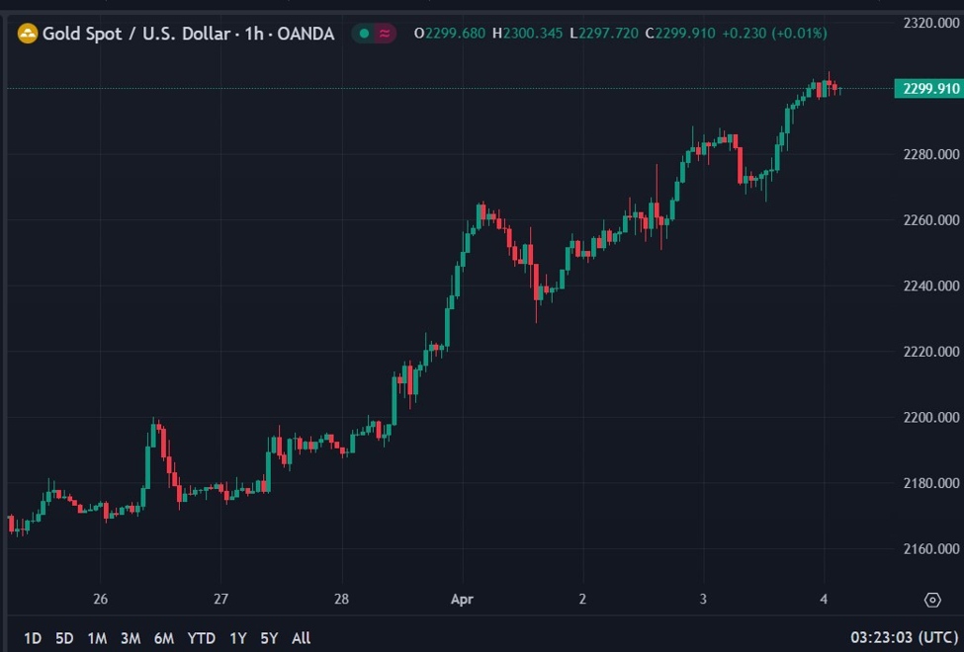Click the 28 date label on time axis
The width and height of the screenshot is (964, 652).
pyautogui.click(x=341, y=599)
